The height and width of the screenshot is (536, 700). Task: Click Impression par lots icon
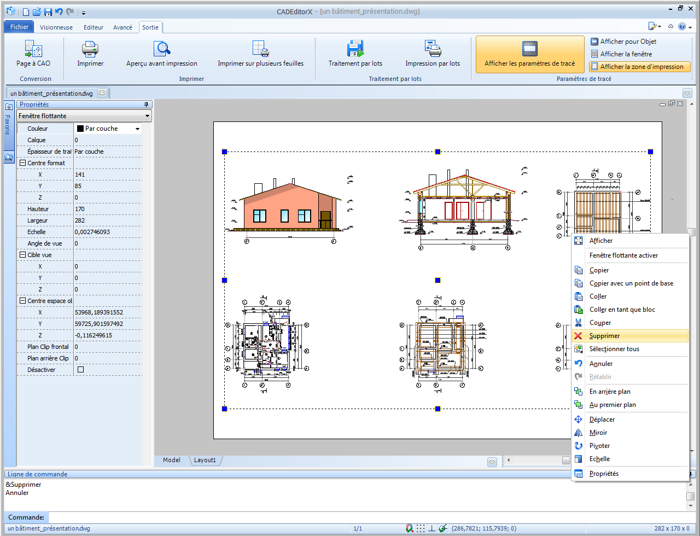click(x=433, y=50)
